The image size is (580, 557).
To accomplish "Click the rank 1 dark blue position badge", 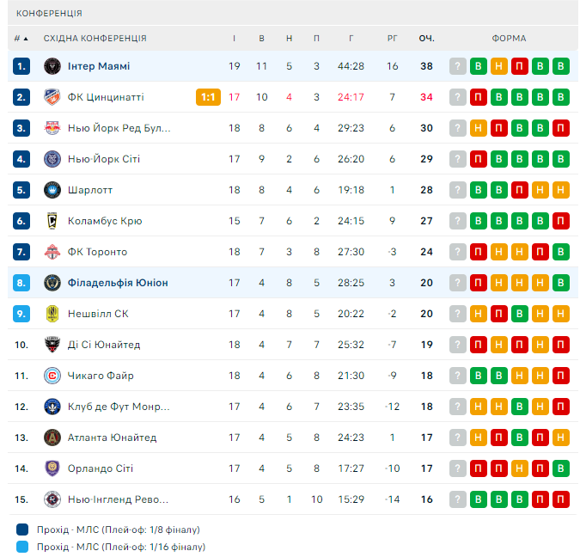I will [21, 66].
